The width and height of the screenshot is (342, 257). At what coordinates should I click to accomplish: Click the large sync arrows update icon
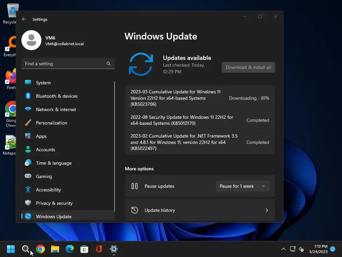tap(141, 64)
